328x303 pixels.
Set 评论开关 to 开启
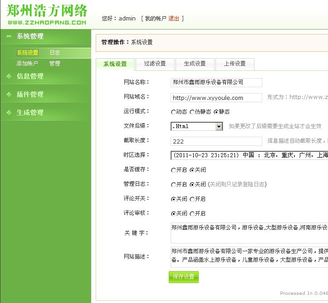click(192, 199)
